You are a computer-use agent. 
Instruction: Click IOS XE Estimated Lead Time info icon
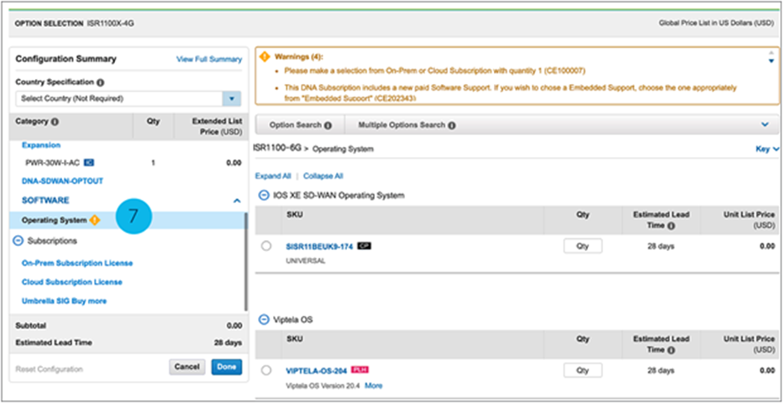671,226
